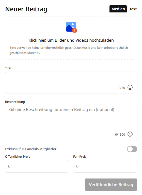Switch to the Medien tab

pos(118,9)
